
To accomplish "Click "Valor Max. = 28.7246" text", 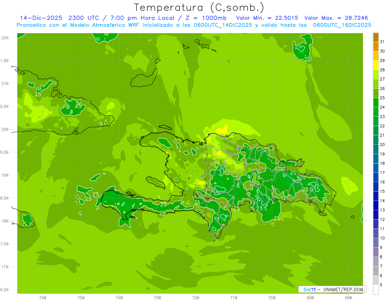I will coord(336,18).
